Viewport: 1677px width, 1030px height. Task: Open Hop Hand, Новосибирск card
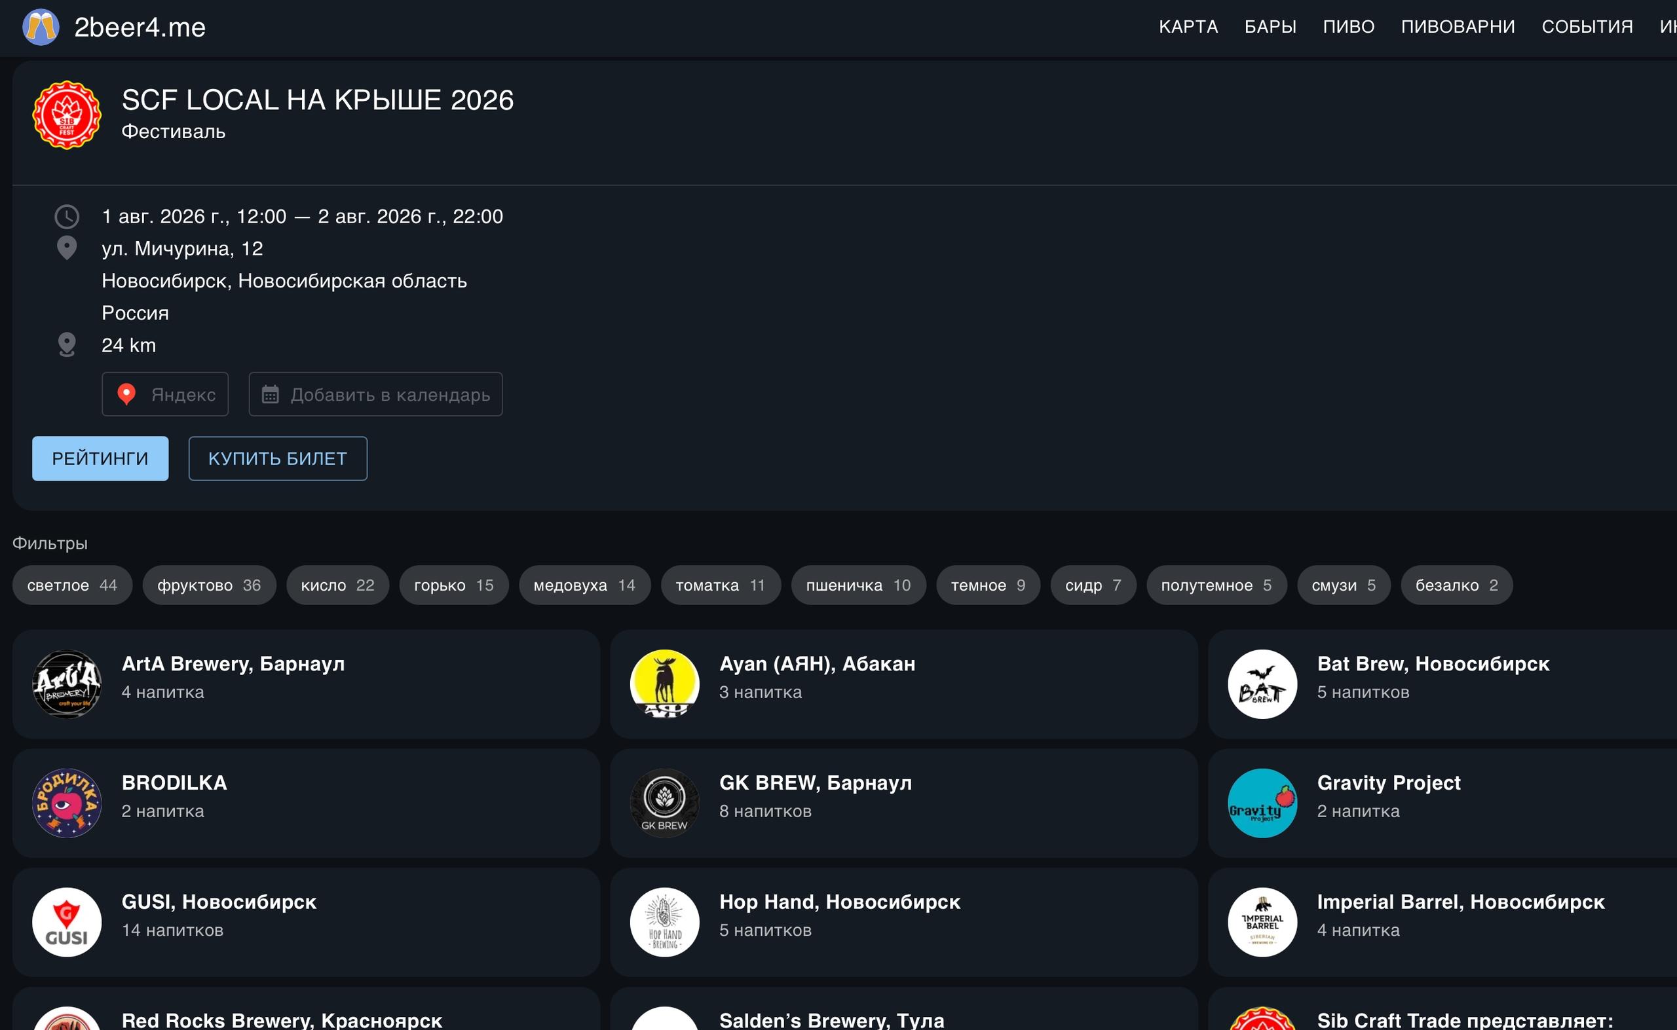903,923
